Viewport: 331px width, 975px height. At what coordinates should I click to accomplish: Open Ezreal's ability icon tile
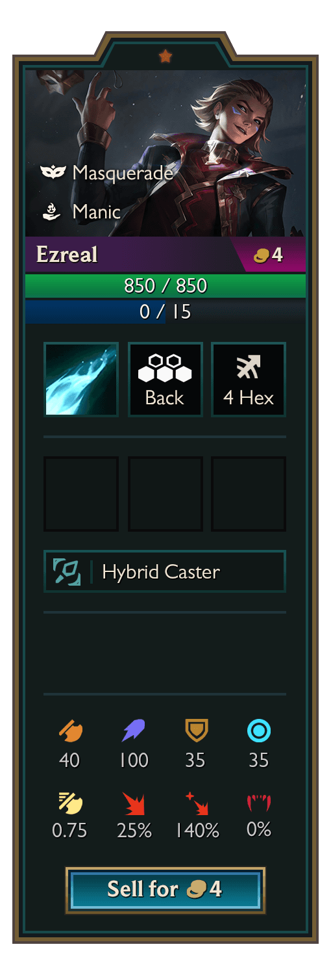pos(81,380)
